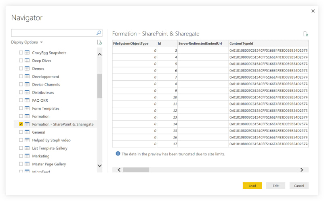The height and width of the screenshot is (201, 324).
Task: Open the Display Options dropdown
Action: (x=27, y=42)
